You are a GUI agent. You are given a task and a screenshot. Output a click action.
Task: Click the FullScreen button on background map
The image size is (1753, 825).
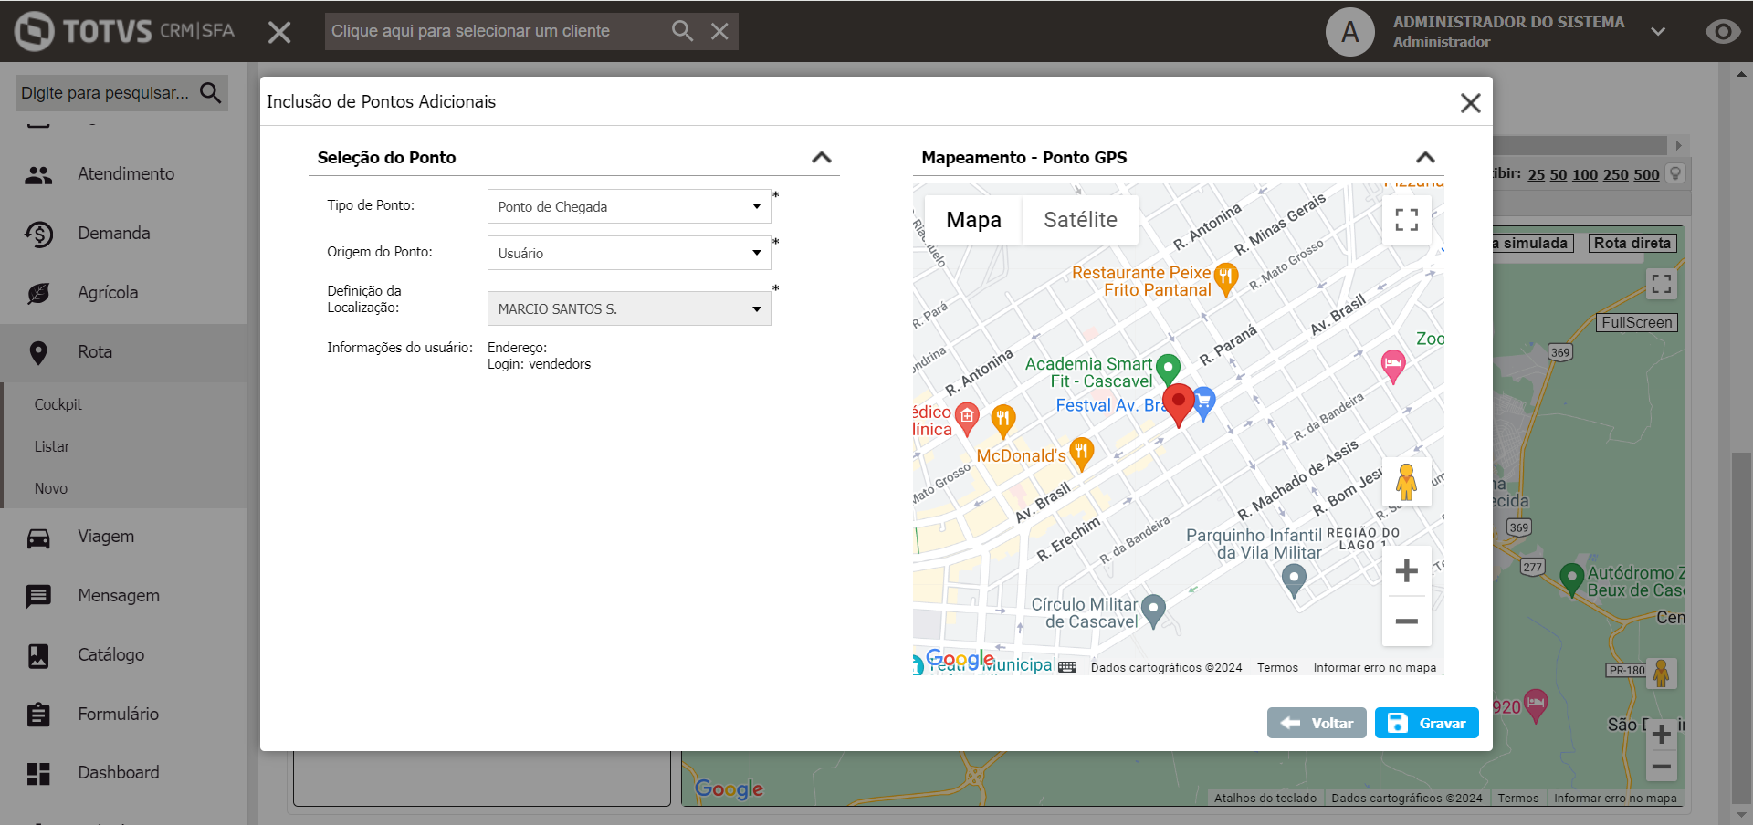[x=1637, y=322]
